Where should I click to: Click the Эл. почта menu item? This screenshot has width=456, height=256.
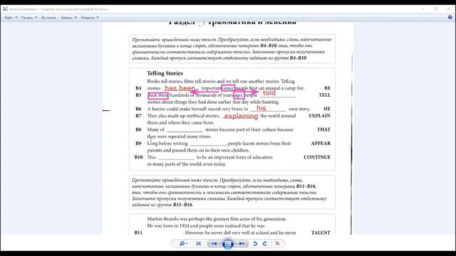click(48, 18)
